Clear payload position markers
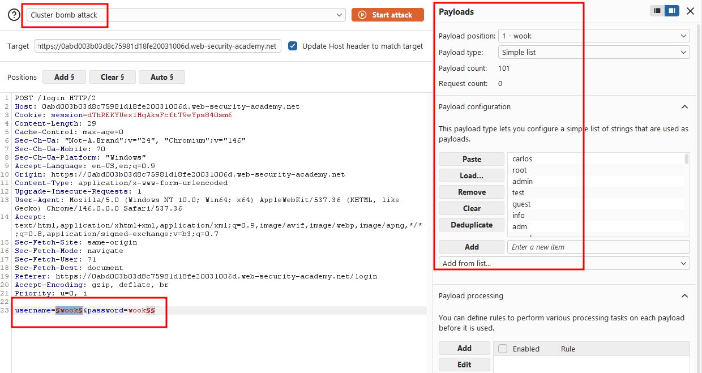 pyautogui.click(x=113, y=77)
